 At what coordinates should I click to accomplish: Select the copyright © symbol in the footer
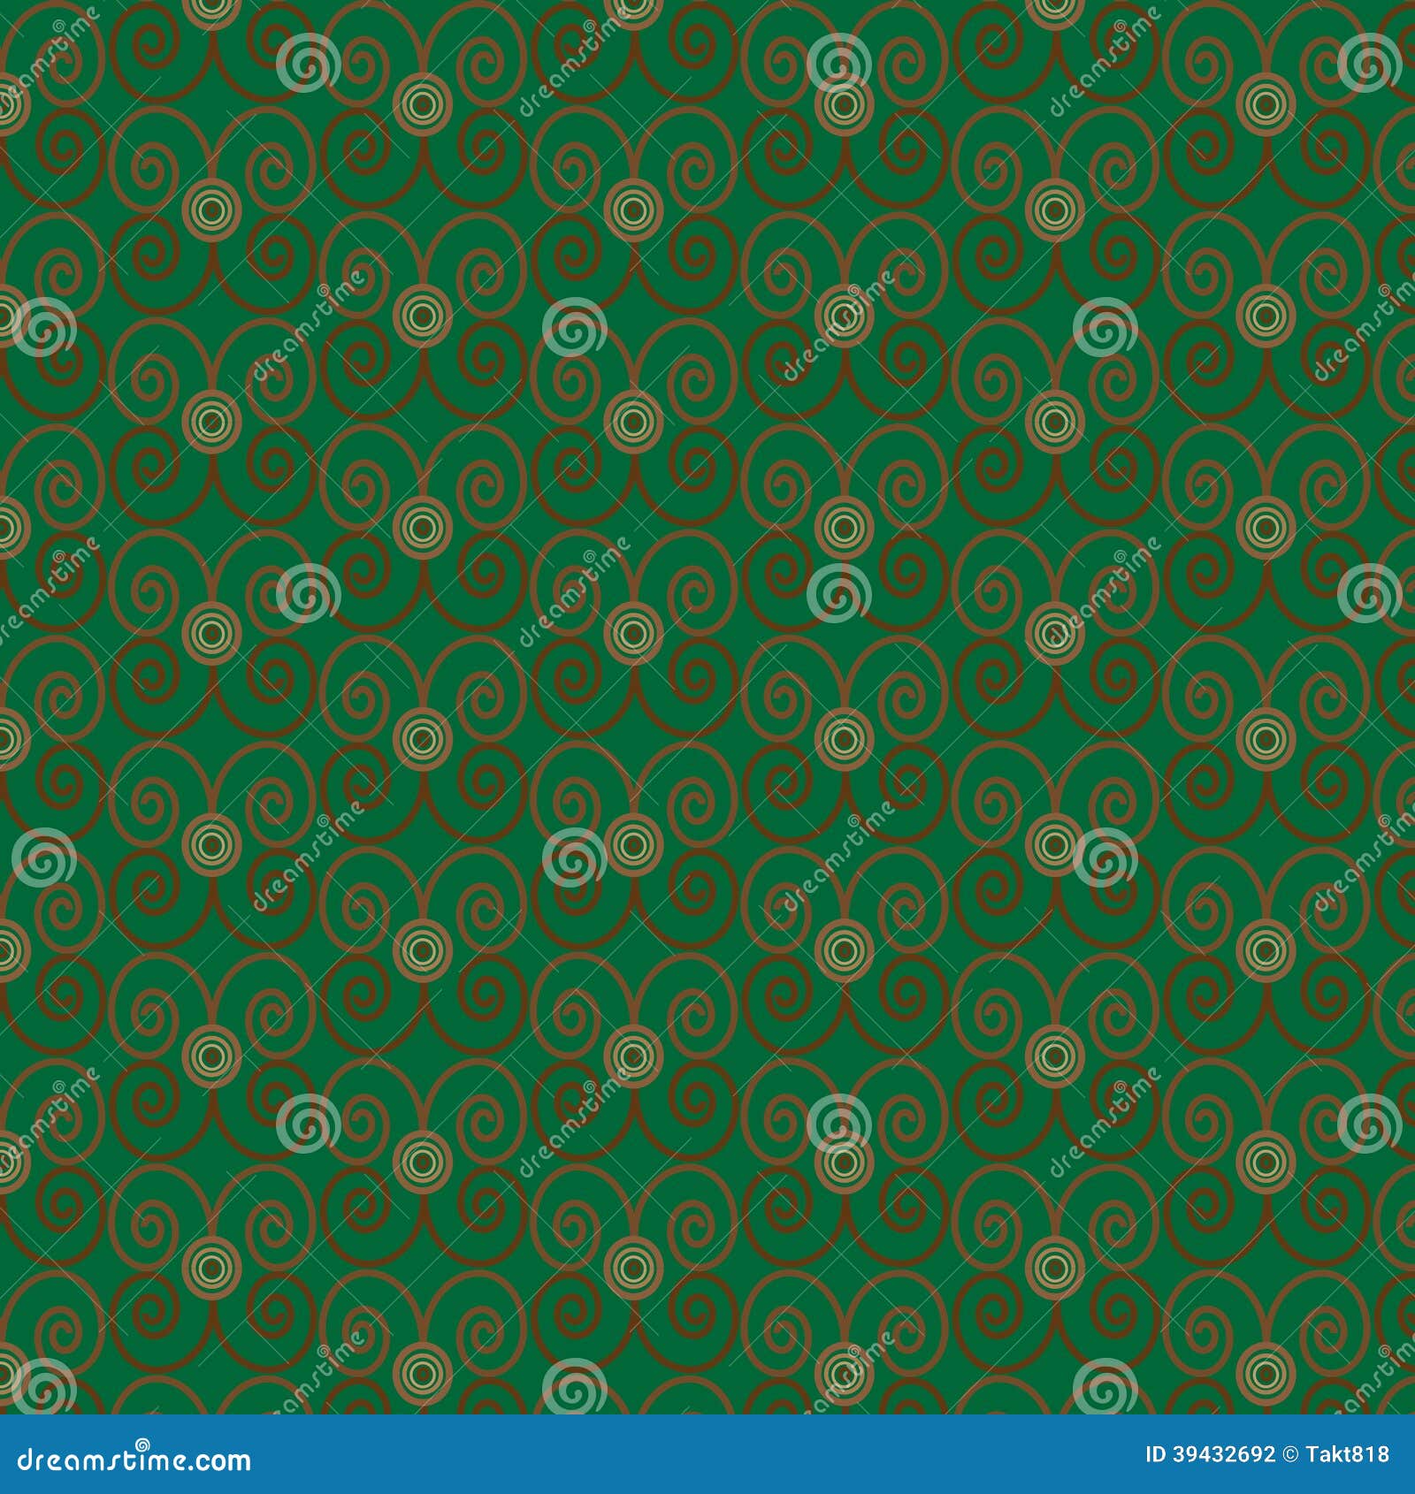pyautogui.click(x=1288, y=1453)
